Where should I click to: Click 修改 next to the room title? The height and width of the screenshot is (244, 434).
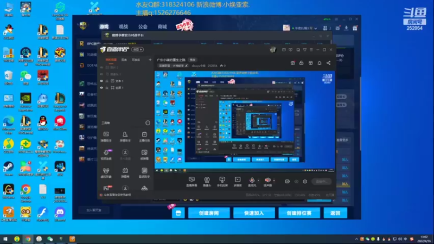[x=193, y=60]
